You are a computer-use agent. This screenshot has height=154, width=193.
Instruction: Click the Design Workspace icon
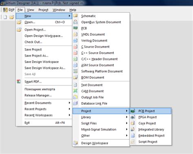point(75,143)
